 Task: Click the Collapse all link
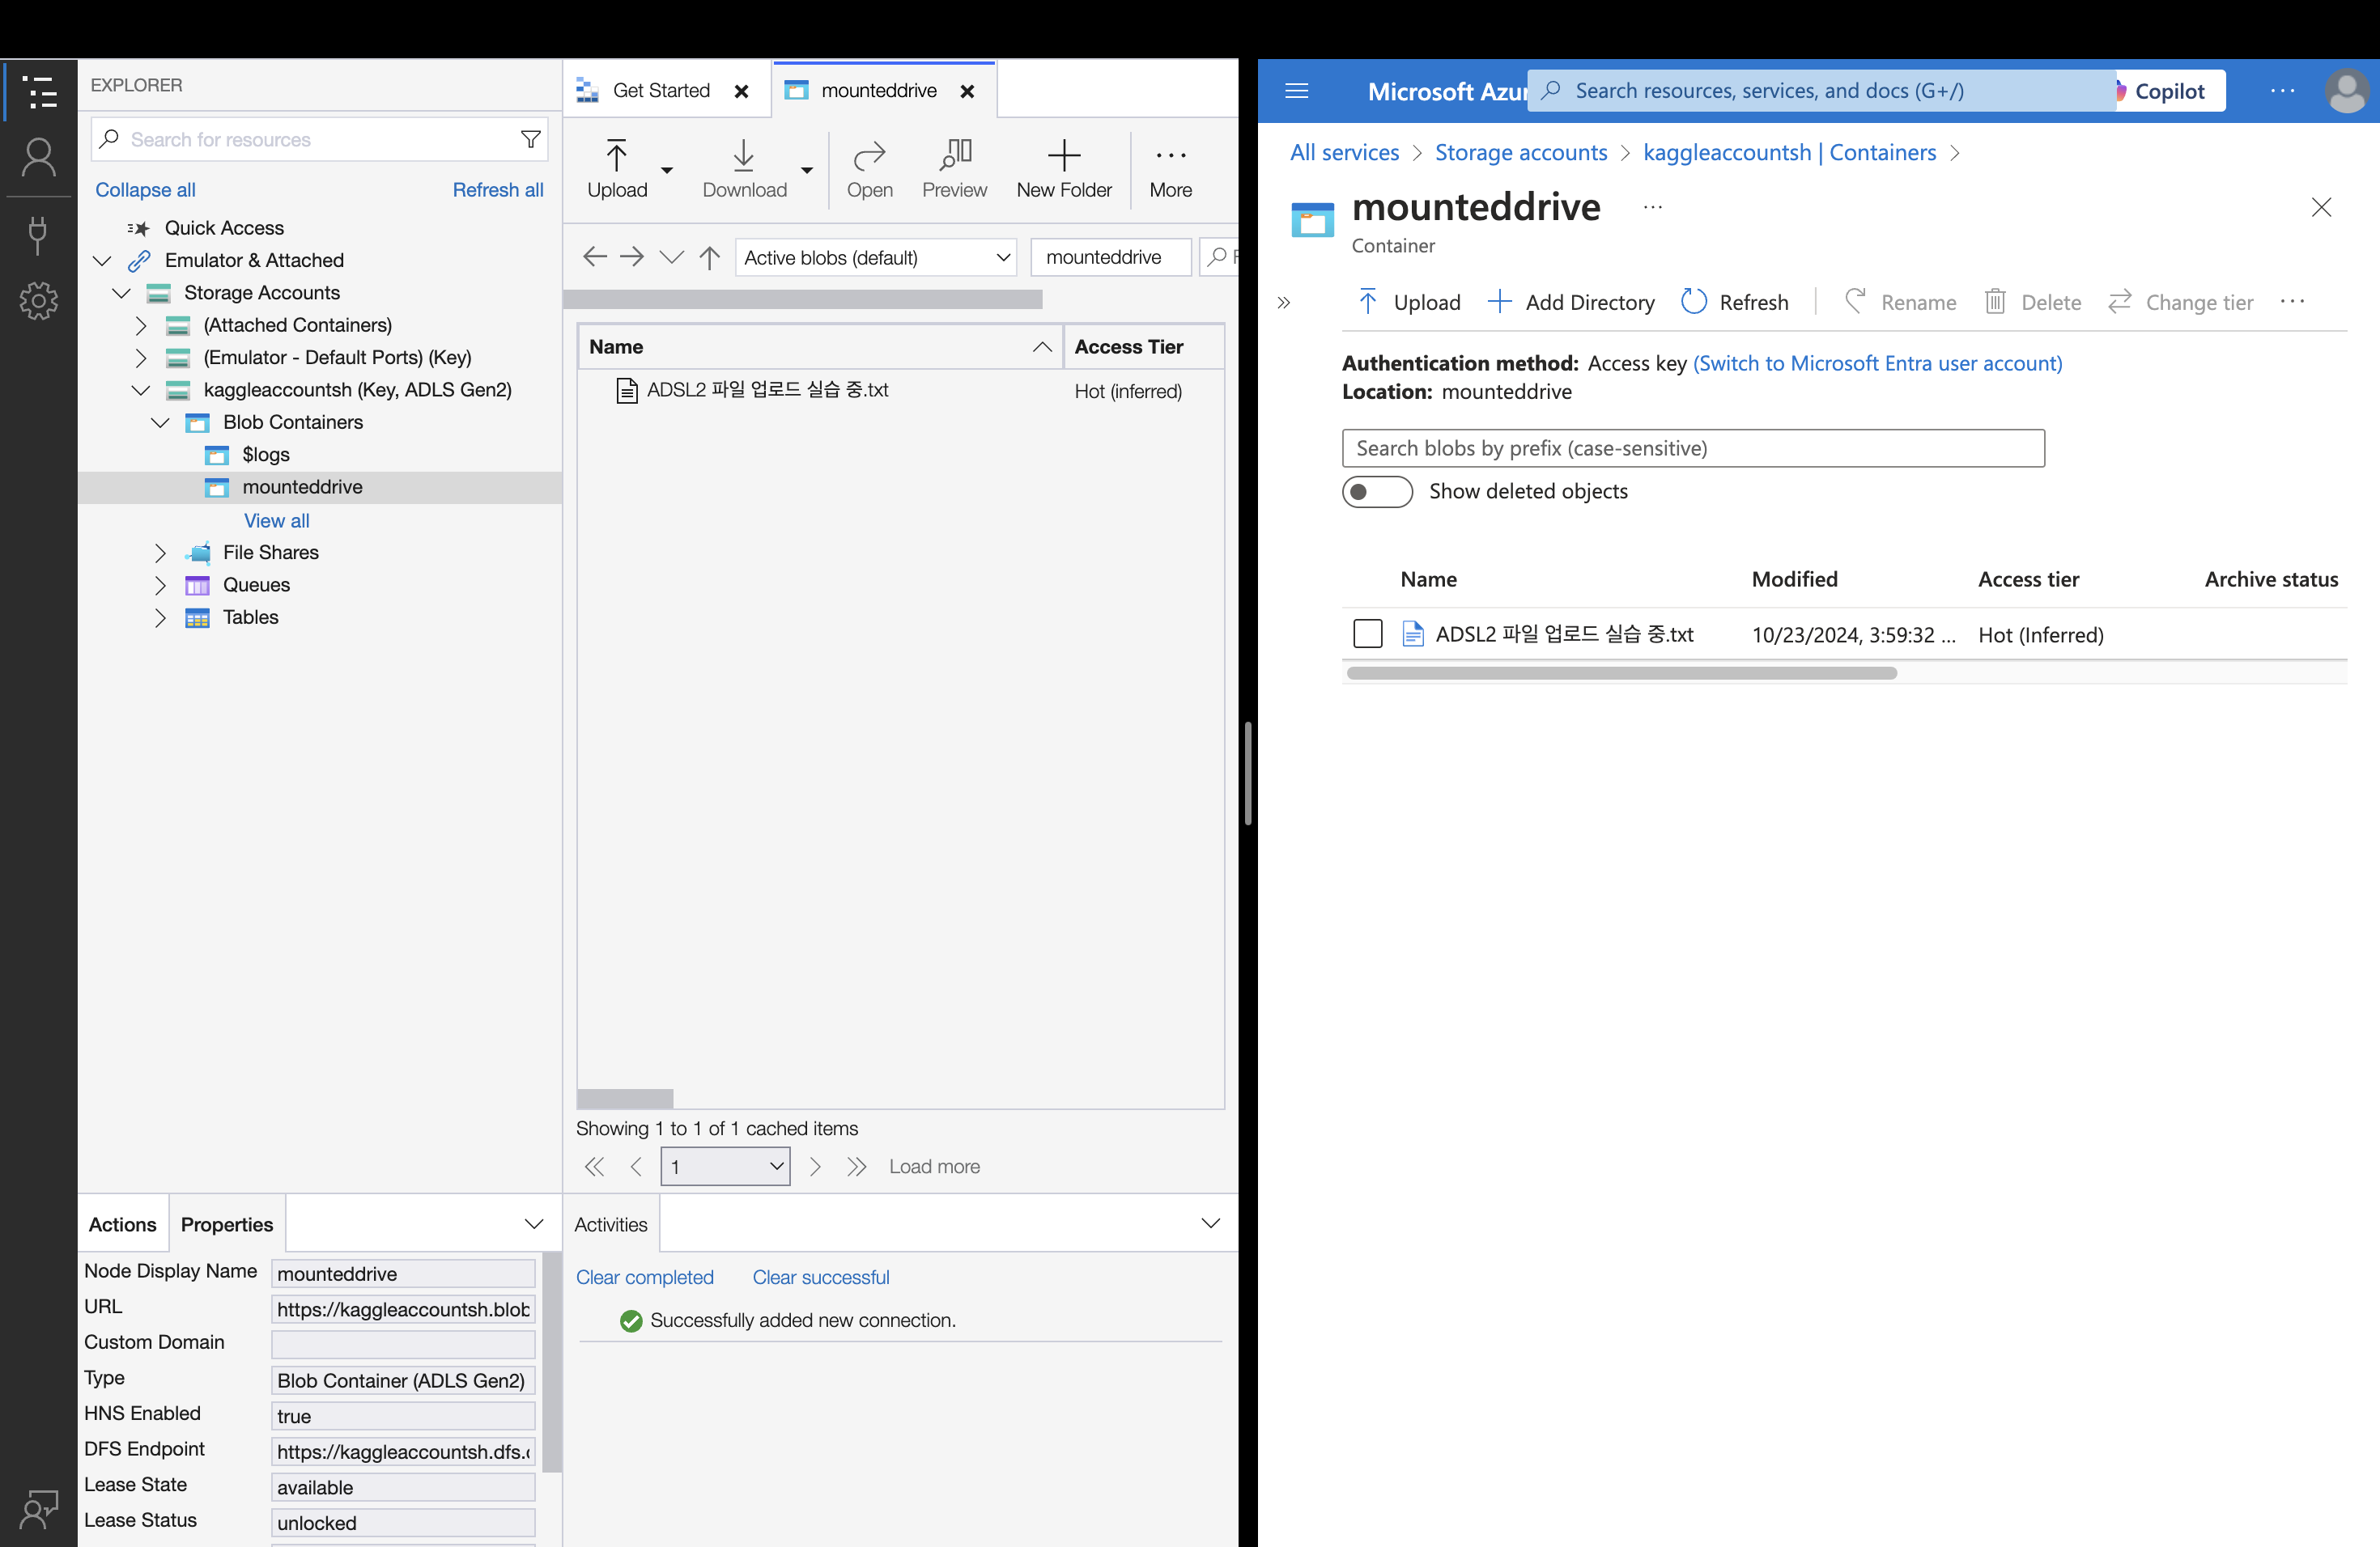[x=145, y=190]
